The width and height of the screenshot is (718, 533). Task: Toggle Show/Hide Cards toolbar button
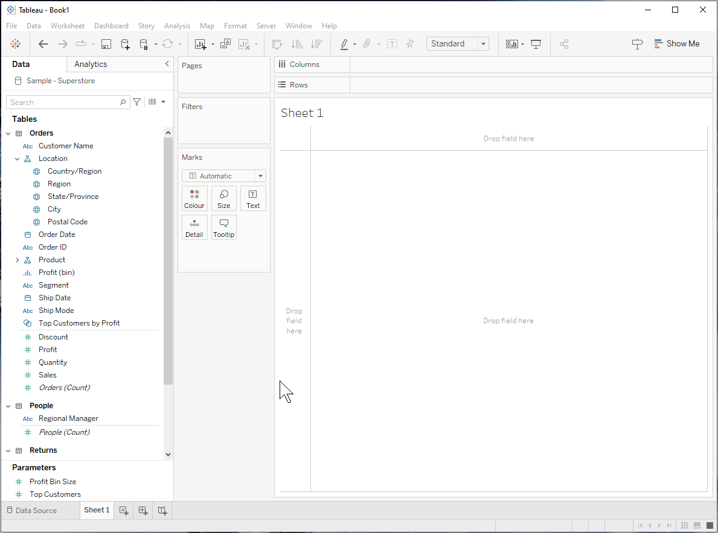point(512,44)
